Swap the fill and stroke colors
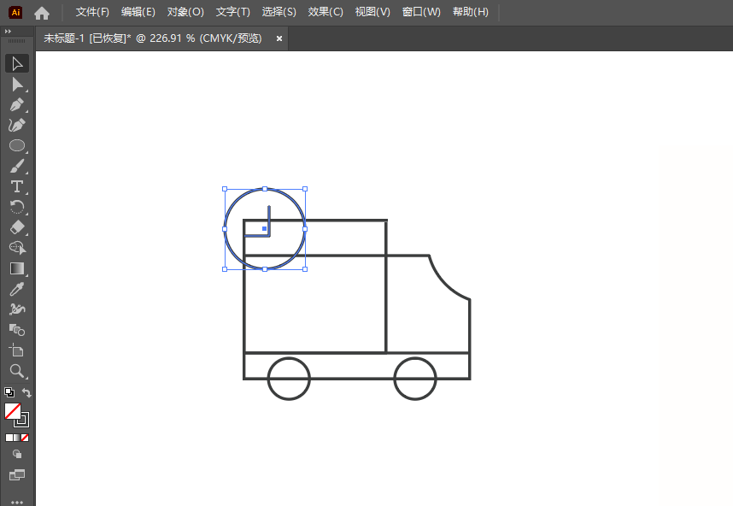 tap(26, 391)
